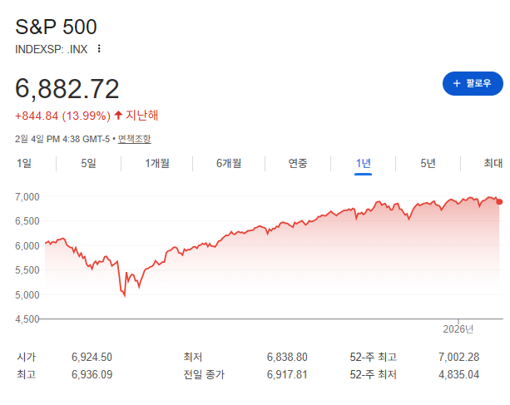Viewport: 510px width, 405px height.
Task: Select the 연중 year-to-date tab
Action: coord(298,163)
